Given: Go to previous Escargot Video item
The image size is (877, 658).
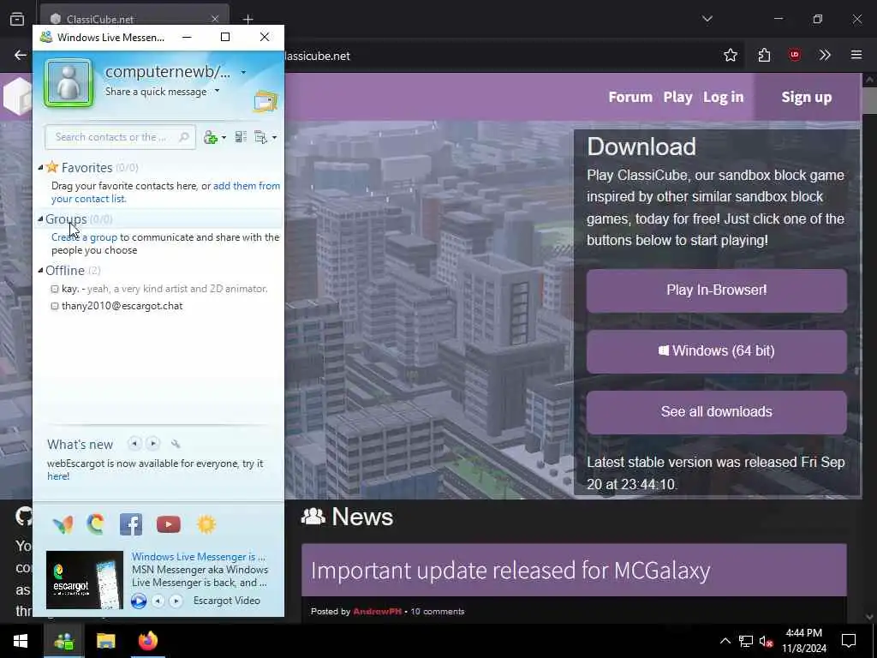Looking at the screenshot, I should click(158, 601).
